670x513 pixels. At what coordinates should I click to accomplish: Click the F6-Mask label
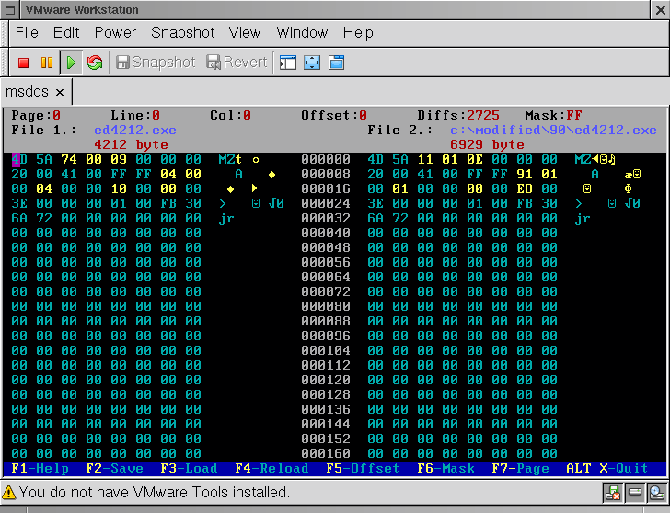tap(445, 469)
